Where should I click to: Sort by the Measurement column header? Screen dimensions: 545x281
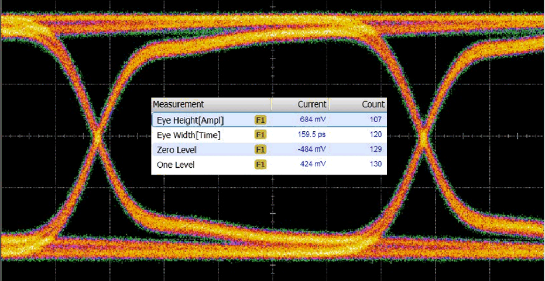[x=179, y=104]
